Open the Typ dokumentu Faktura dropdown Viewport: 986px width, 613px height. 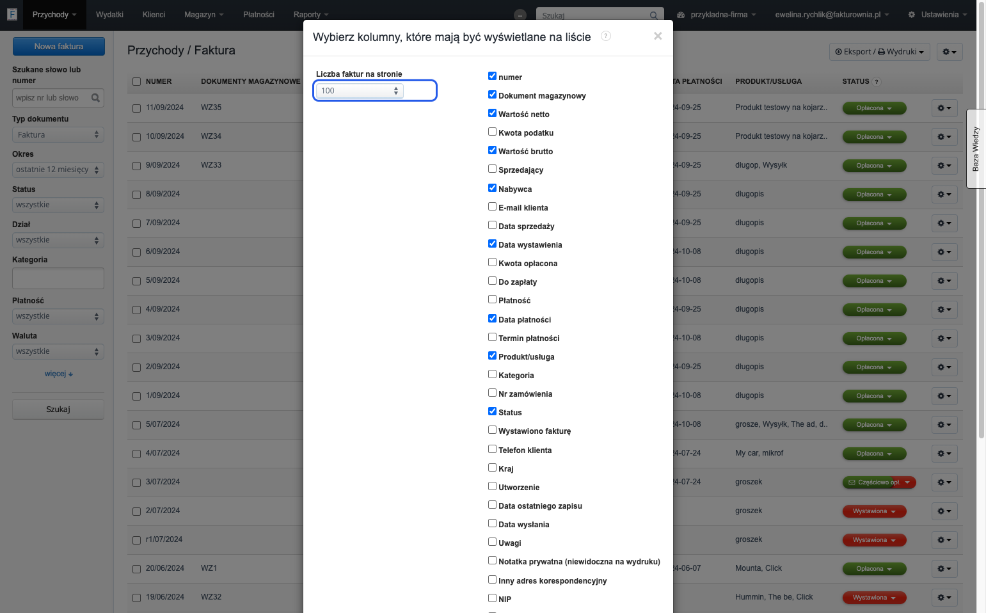58,135
